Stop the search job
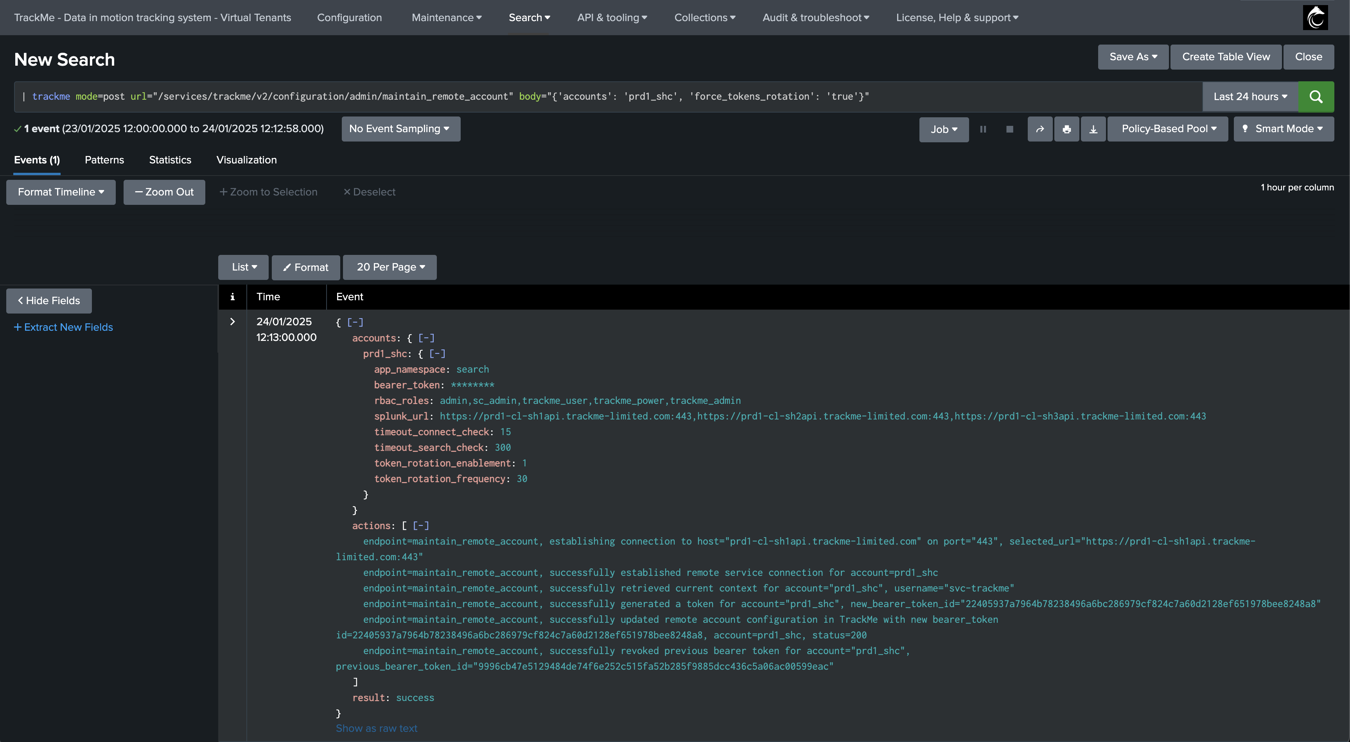1350x742 pixels. click(x=1009, y=129)
